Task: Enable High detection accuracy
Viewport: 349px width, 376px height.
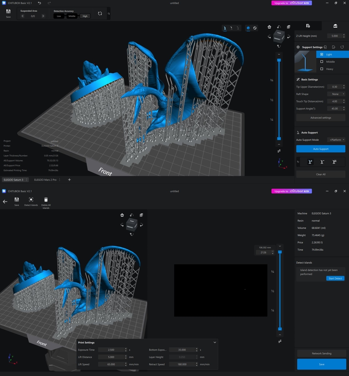Action: point(85,16)
